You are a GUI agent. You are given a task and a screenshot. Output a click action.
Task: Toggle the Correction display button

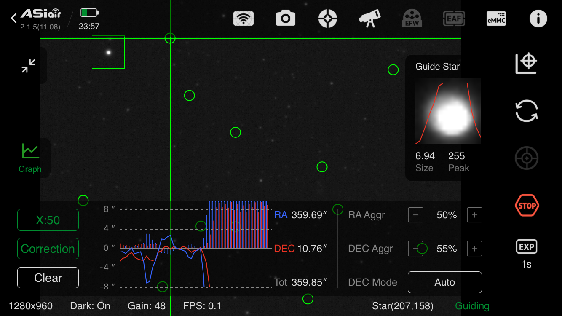click(48, 249)
